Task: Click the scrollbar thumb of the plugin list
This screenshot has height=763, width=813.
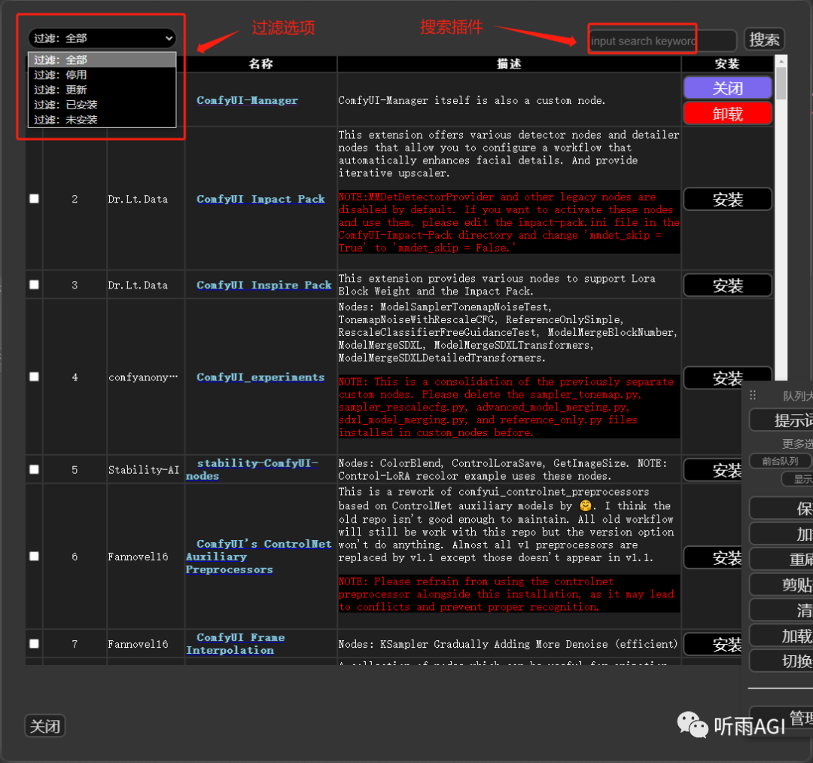Action: [781, 83]
